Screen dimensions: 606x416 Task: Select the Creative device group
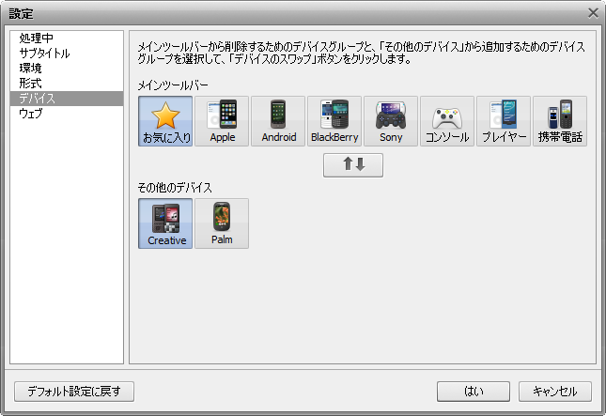pos(165,223)
